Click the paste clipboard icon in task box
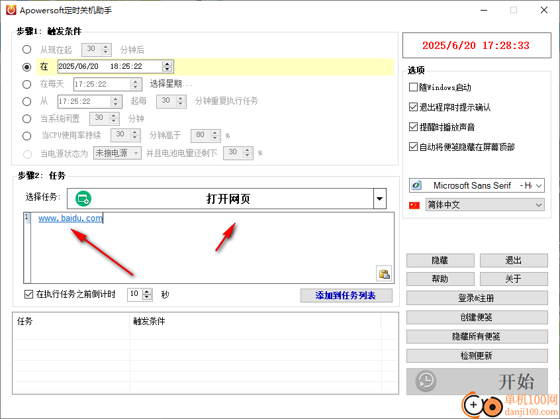 [384, 273]
